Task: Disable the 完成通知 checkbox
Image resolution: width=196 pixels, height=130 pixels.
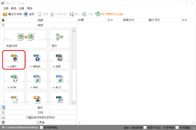Action: click(x=177, y=127)
